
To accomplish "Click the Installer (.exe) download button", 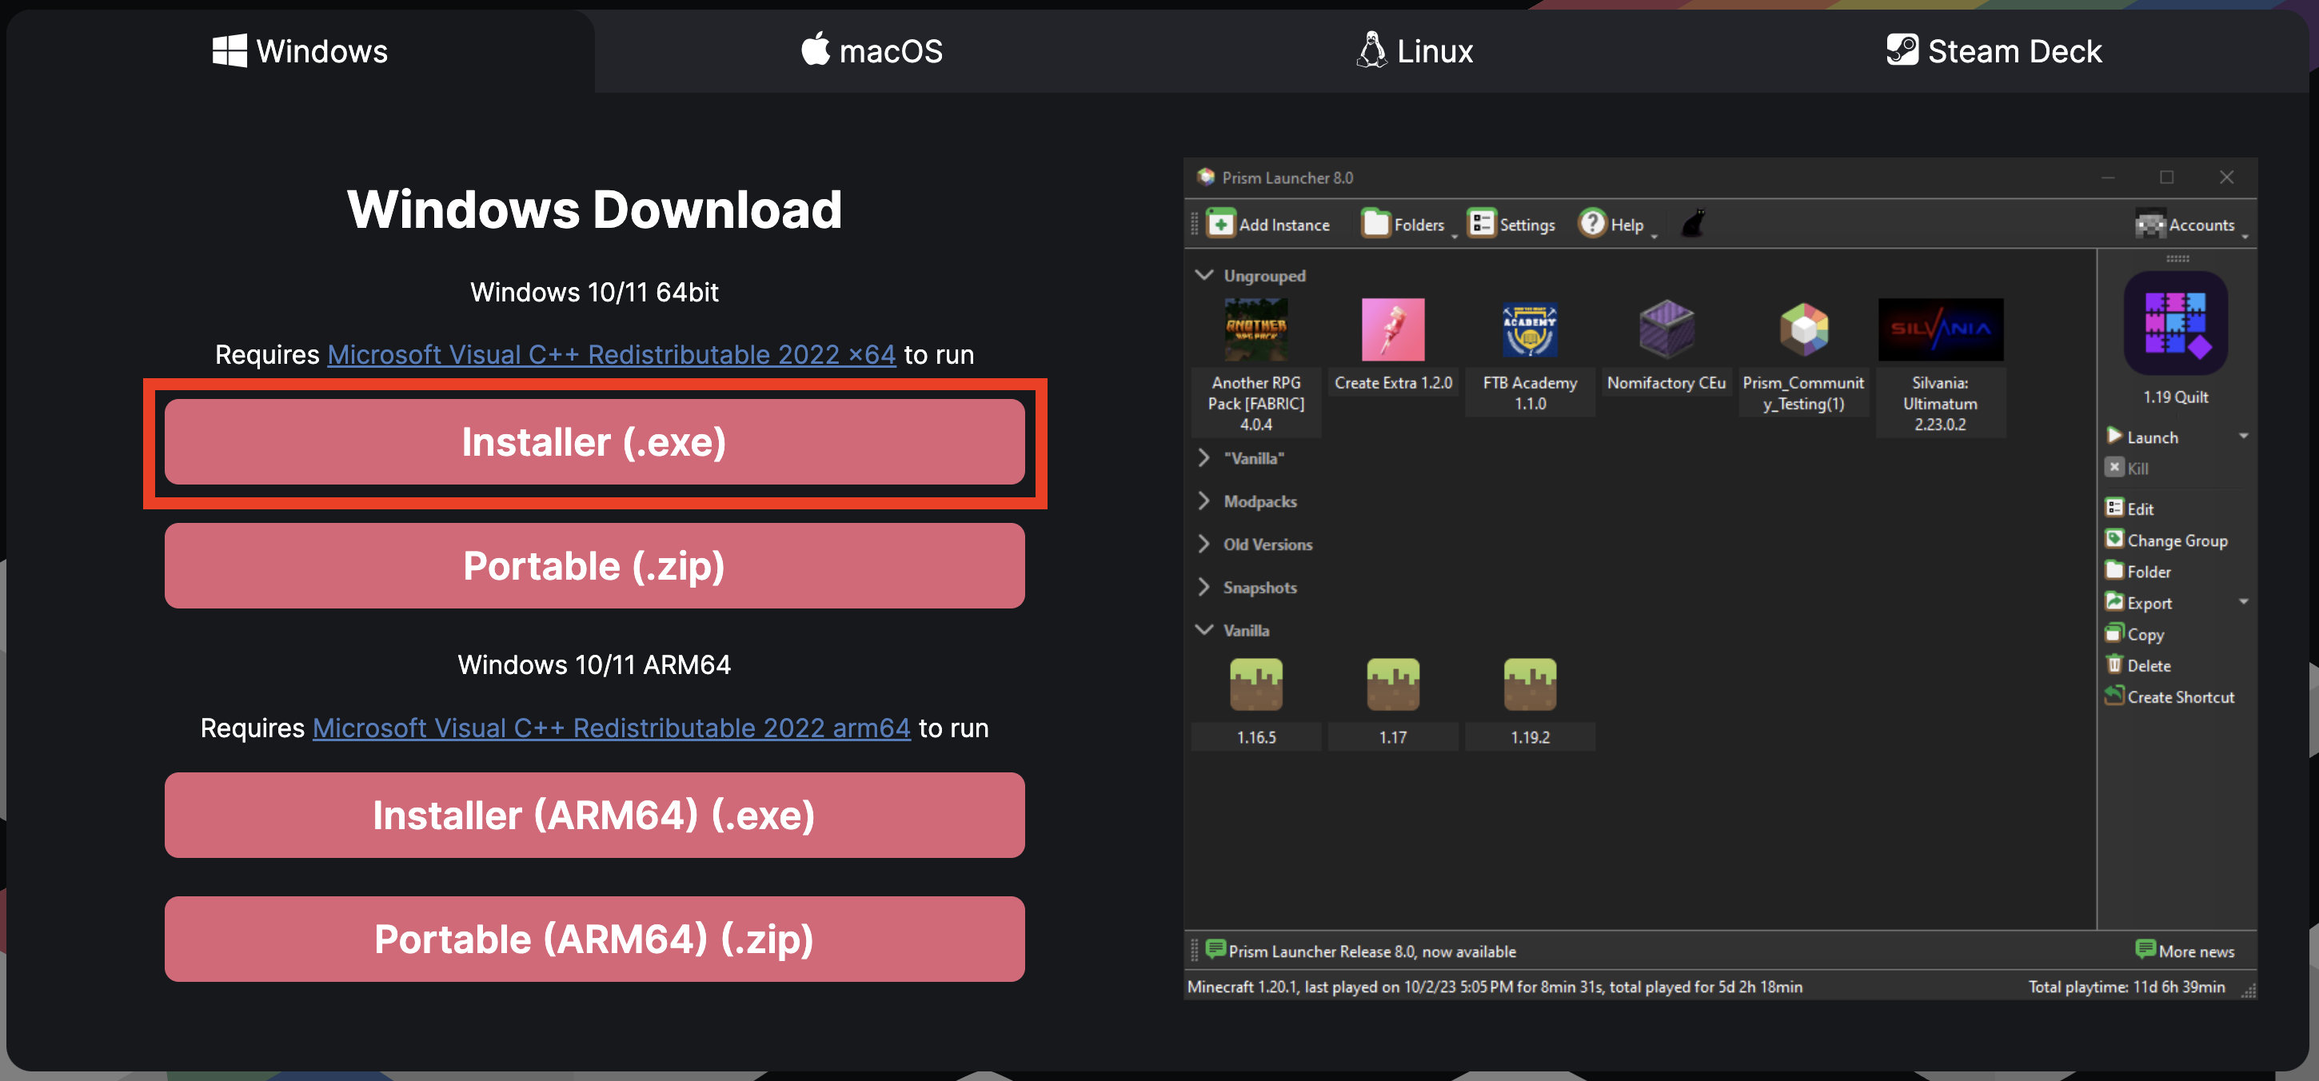I will point(594,442).
